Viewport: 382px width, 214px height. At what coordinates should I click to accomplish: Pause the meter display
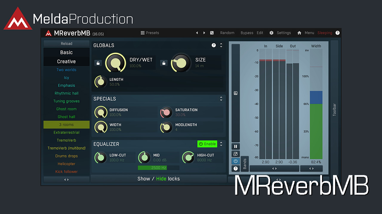click(x=235, y=146)
